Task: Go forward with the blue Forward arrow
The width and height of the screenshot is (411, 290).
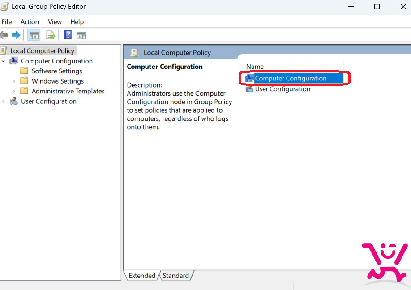Action: pos(16,35)
